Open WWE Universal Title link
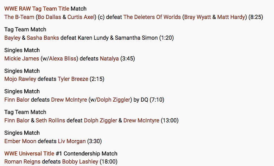This screenshot has width=274, height=166. [x=29, y=154]
